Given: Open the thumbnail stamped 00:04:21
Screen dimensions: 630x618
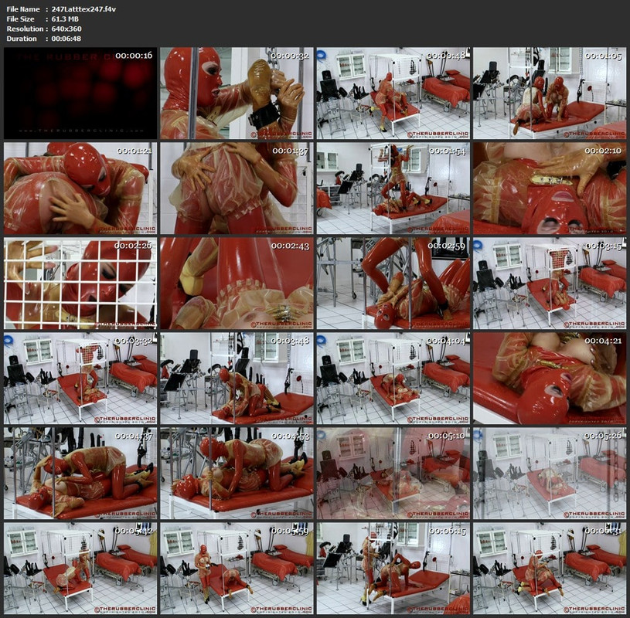Looking at the screenshot, I should [x=550, y=379].
